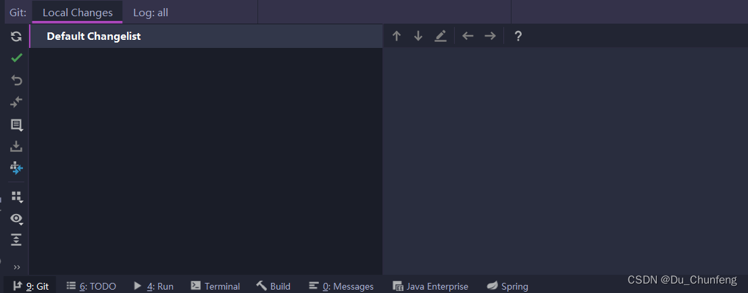This screenshot has height=293, width=748.
Task: Switch to the Local Changes tab
Action: [77, 12]
